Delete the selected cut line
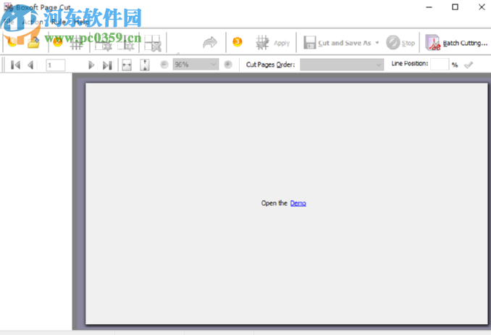 153,43
